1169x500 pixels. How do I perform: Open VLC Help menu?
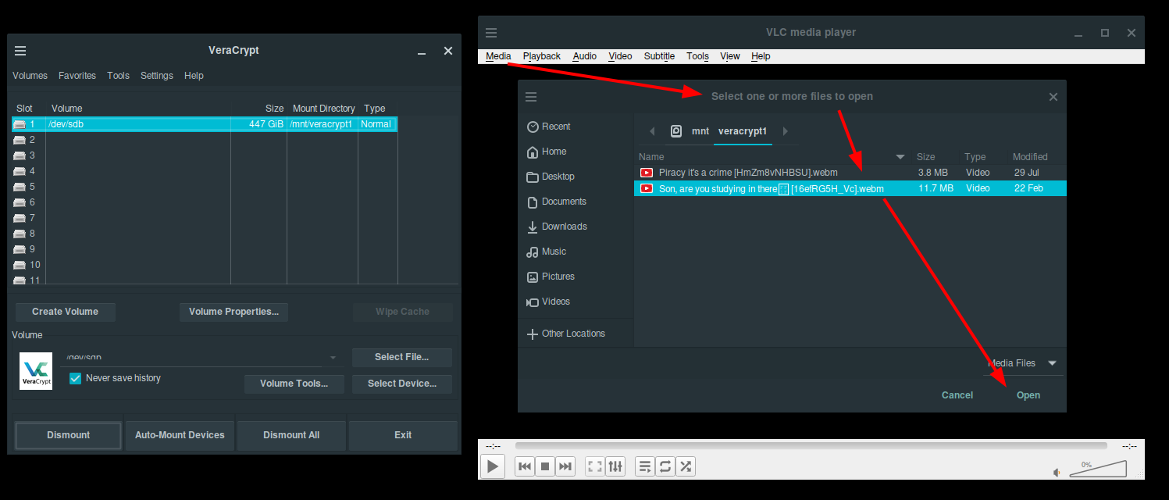click(761, 56)
